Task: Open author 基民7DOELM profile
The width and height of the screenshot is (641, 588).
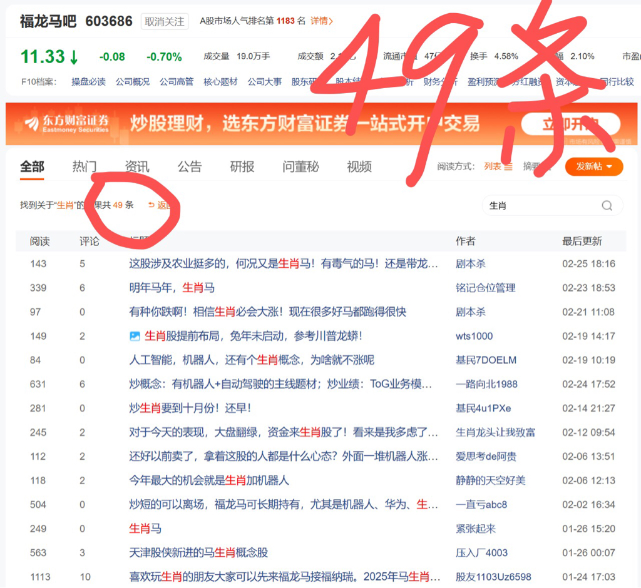Action: (x=486, y=360)
